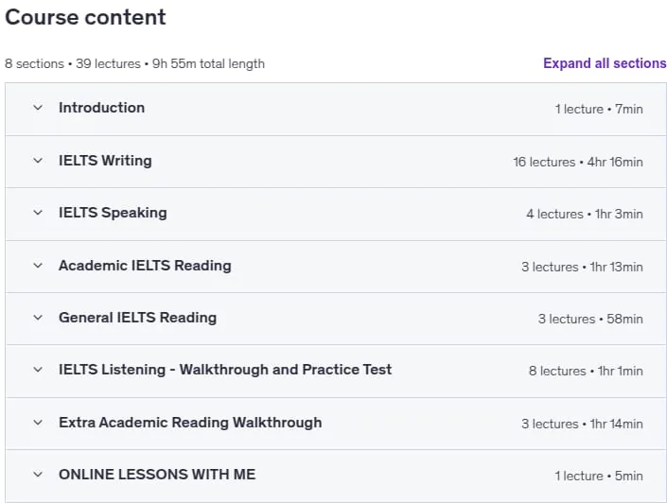This screenshot has width=667, height=503.
Task: Click Expand all sections link
Action: [605, 63]
